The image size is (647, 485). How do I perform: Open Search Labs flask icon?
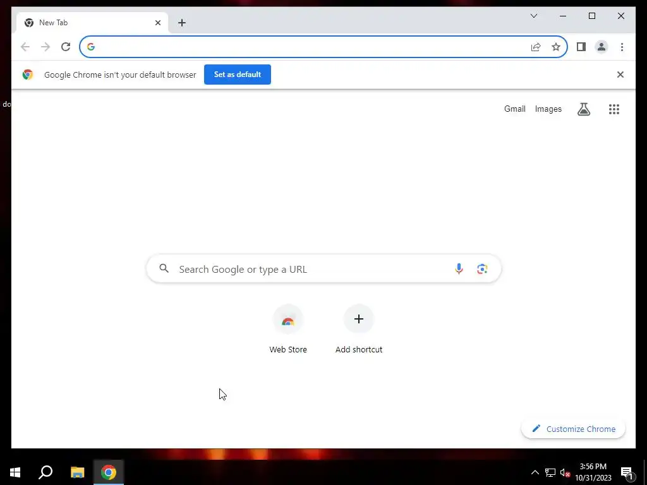click(583, 109)
